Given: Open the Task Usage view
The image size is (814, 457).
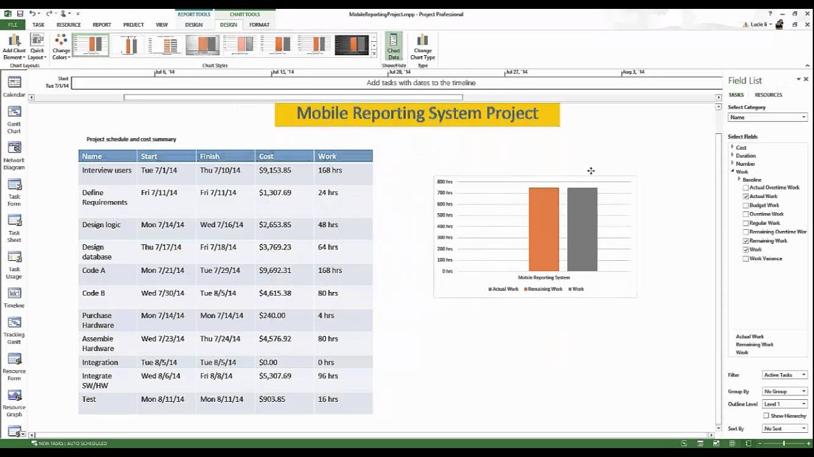Looking at the screenshot, I should [x=14, y=265].
